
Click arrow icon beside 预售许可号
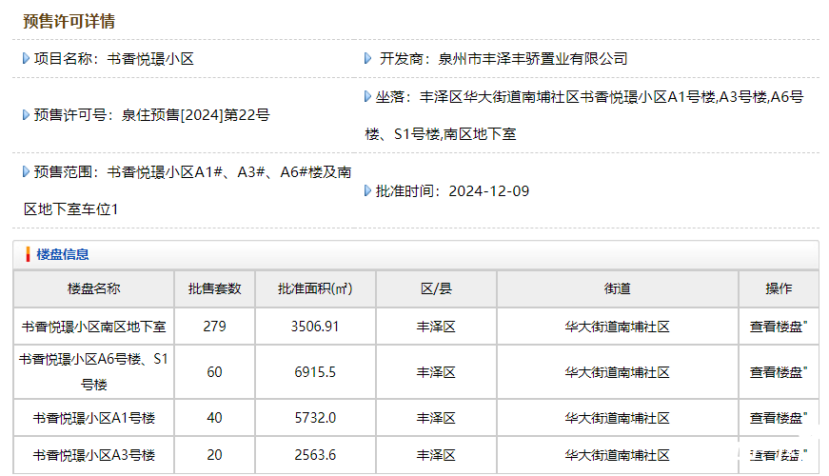26,115
